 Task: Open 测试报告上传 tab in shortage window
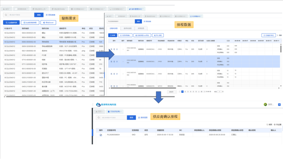click(x=40, y=9)
